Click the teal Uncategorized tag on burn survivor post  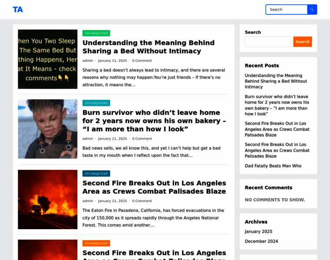coord(96,103)
